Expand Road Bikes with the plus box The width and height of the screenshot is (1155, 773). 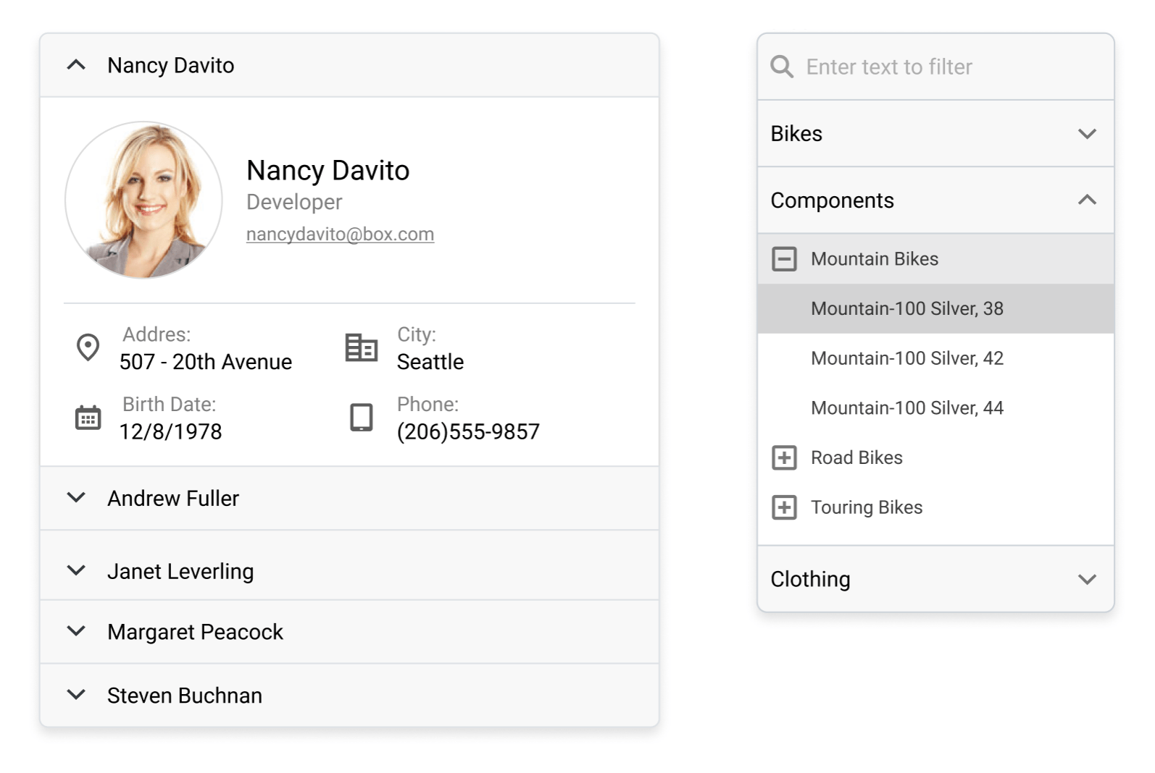[784, 457]
